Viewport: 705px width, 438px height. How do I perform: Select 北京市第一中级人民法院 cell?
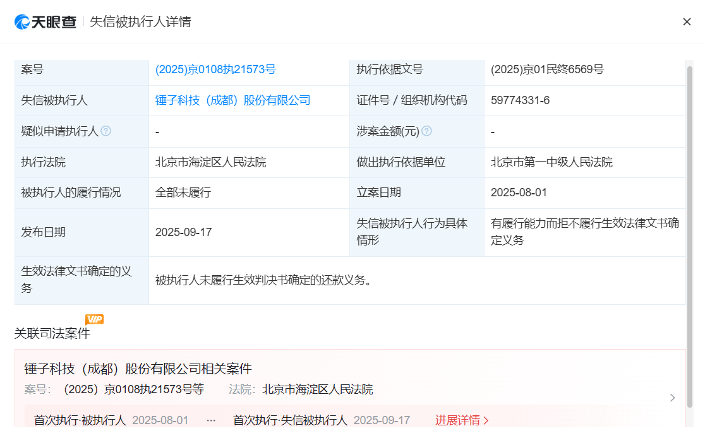pos(551,162)
